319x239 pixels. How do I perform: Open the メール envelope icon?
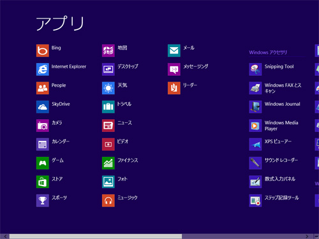(174, 50)
